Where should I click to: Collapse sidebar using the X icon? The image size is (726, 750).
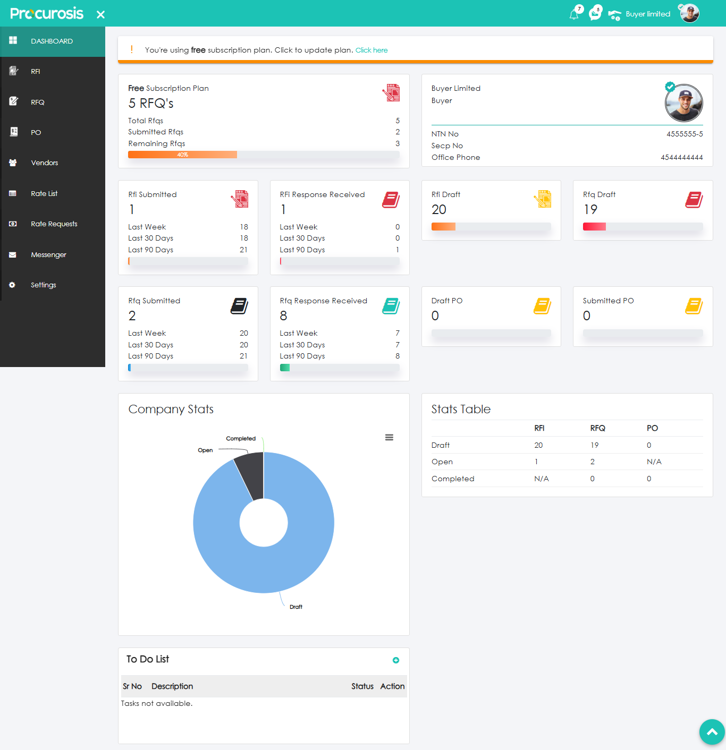point(100,15)
